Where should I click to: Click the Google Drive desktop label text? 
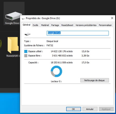(12, 23)
